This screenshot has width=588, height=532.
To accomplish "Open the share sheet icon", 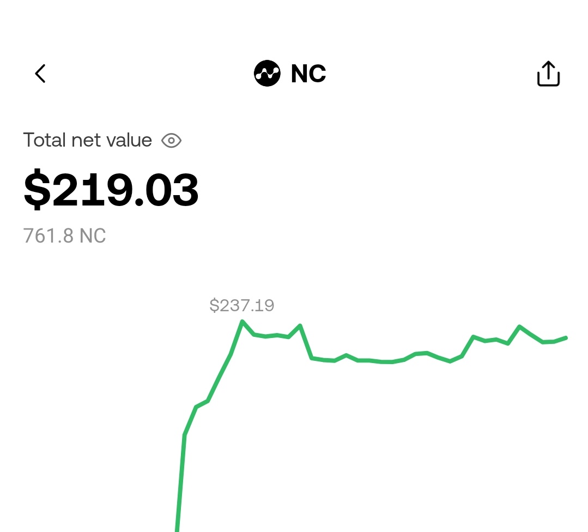I will pyautogui.click(x=548, y=74).
